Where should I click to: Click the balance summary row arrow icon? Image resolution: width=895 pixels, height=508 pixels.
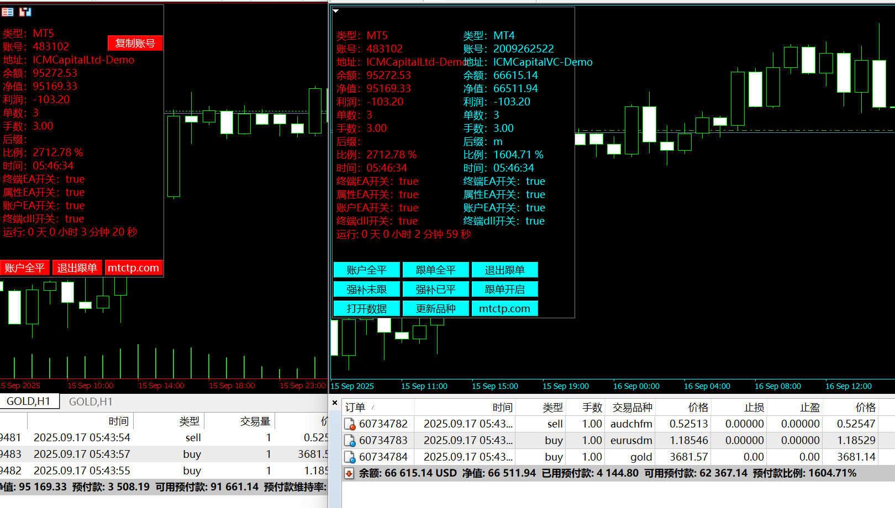(349, 473)
